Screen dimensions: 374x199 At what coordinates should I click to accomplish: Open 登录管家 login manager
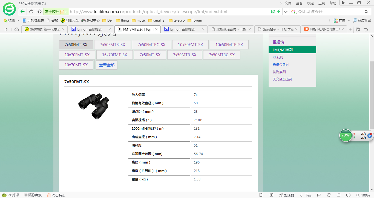[362, 20]
